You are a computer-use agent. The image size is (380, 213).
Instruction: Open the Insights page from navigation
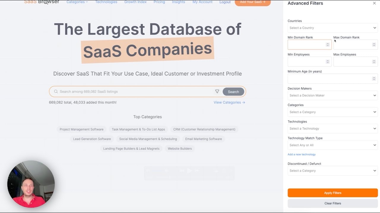[178, 2]
